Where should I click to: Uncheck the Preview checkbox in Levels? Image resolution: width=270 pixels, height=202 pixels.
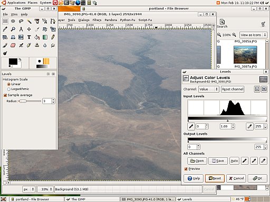[x=186, y=169]
